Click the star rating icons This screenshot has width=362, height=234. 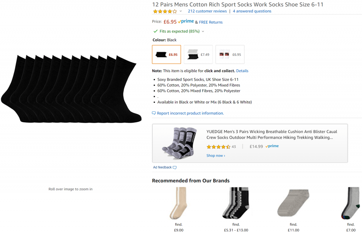[165, 11]
